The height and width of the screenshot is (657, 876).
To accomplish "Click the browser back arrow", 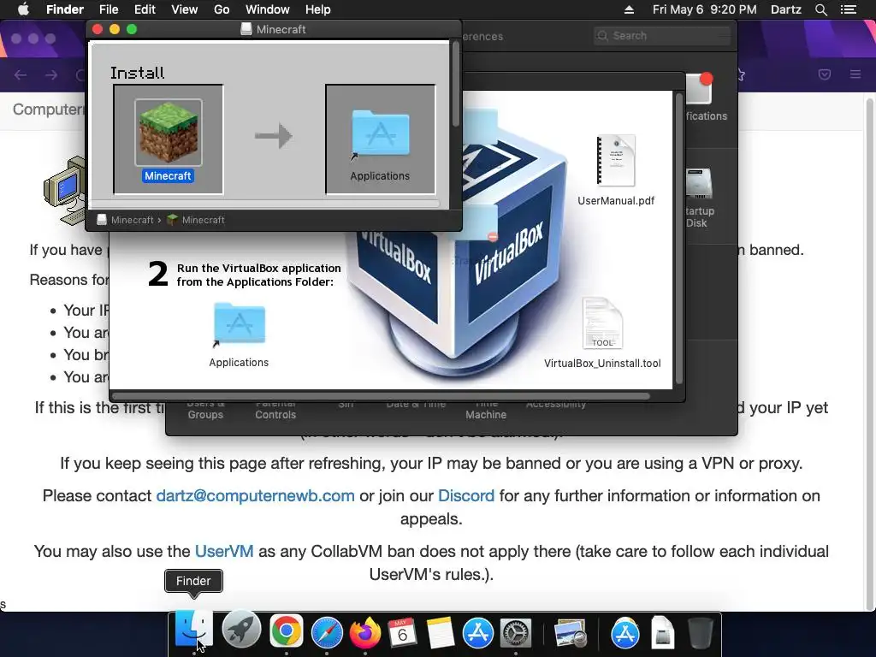I will 21,74.
